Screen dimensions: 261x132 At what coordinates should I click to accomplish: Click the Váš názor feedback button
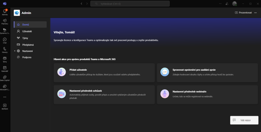point(244,120)
